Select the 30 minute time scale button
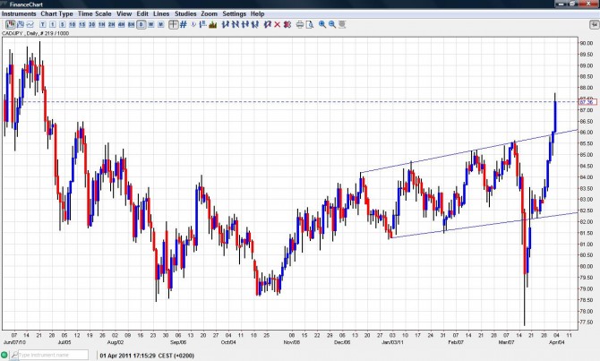Image resolution: width=600 pixels, height=361 pixels. pos(92,24)
